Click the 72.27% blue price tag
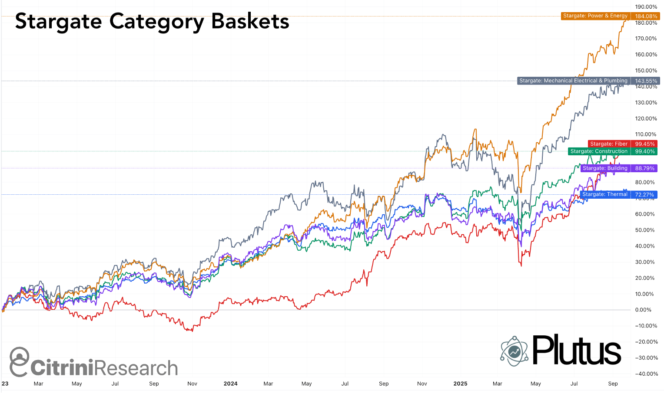664x393 pixels. click(644, 195)
